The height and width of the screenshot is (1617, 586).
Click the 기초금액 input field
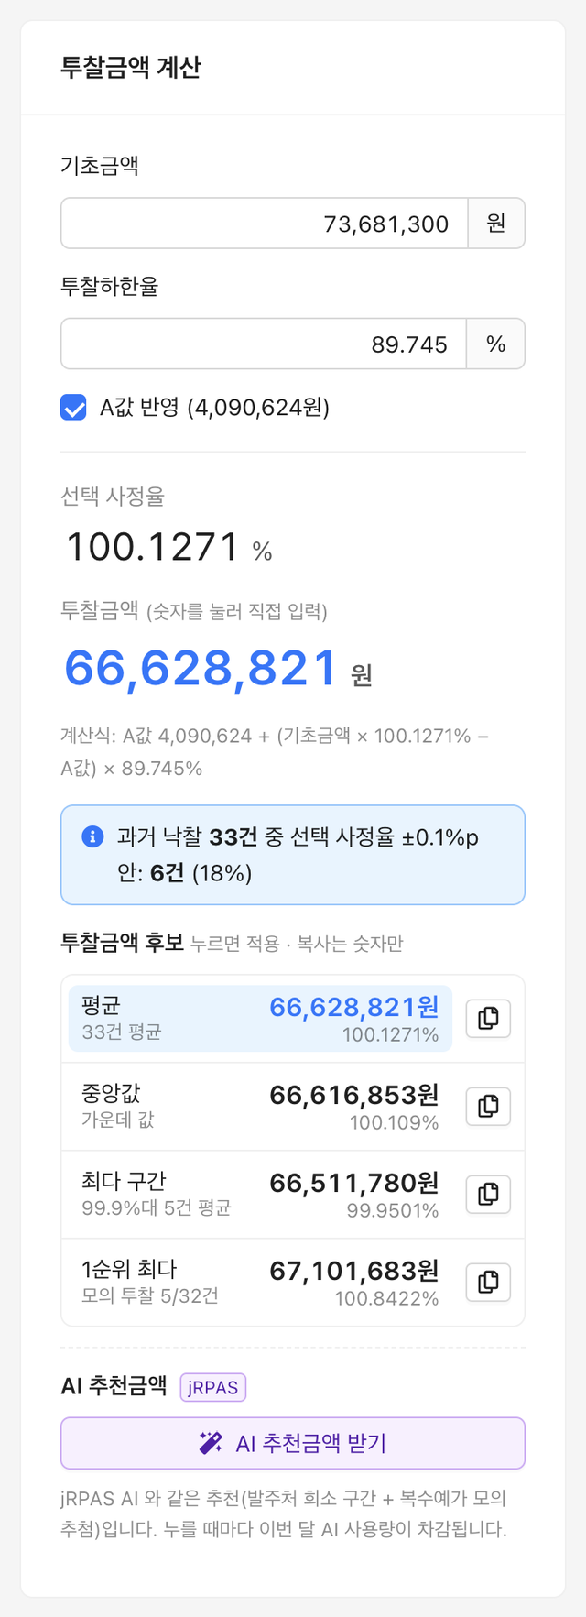(265, 224)
